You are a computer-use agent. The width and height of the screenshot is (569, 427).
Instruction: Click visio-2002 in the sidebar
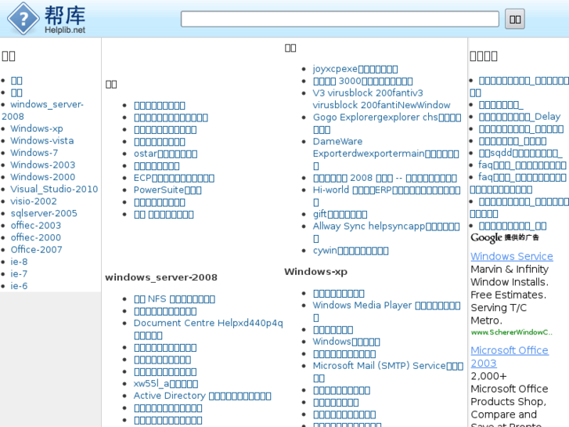click(x=34, y=201)
